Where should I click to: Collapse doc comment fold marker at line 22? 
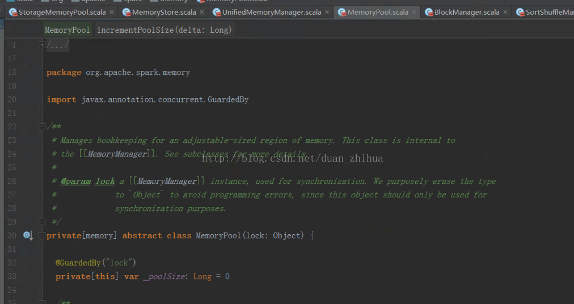coord(42,126)
